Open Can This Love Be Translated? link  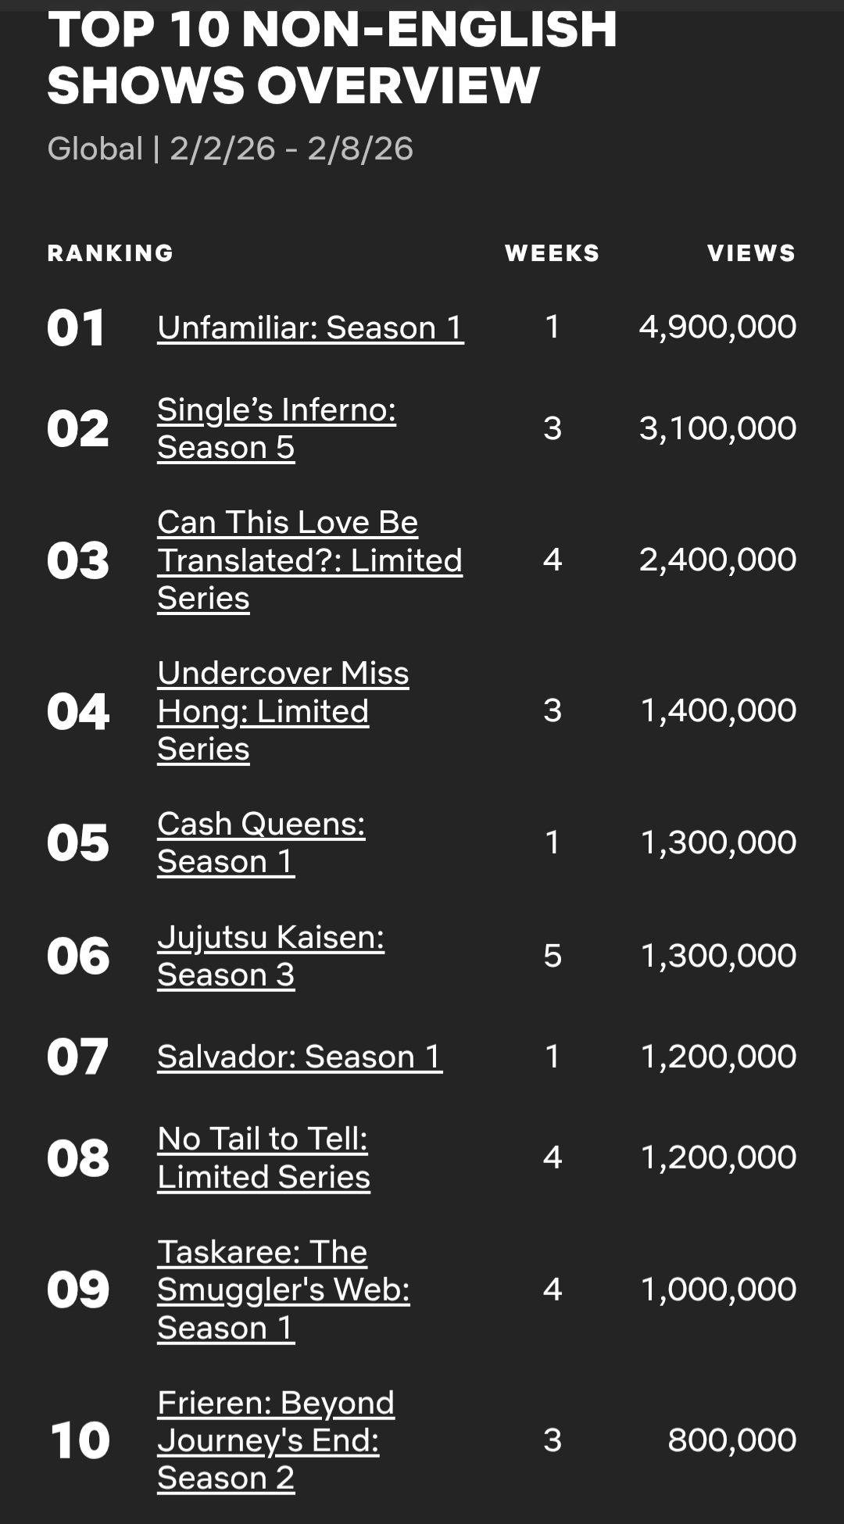tap(309, 560)
